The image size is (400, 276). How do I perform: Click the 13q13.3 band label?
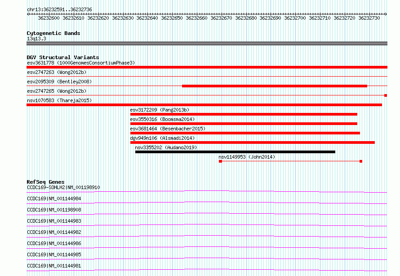(36, 39)
